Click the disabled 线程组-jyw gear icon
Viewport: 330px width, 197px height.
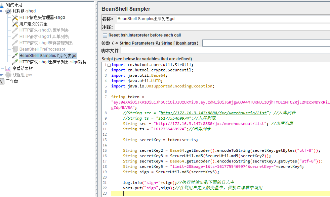pos(8,75)
